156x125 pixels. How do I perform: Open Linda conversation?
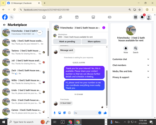click(x=23, y=92)
